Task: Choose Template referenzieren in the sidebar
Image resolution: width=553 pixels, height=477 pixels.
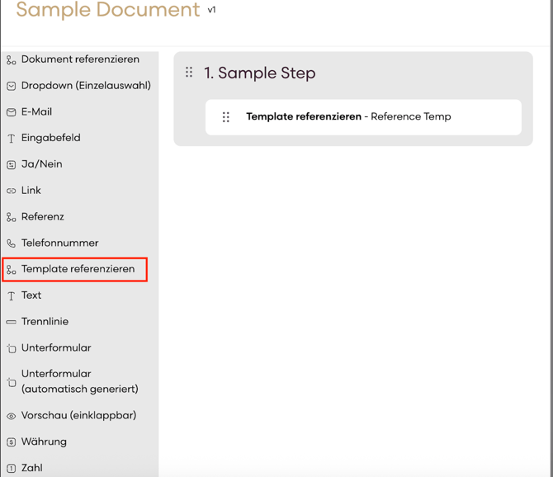Action: pyautogui.click(x=78, y=269)
